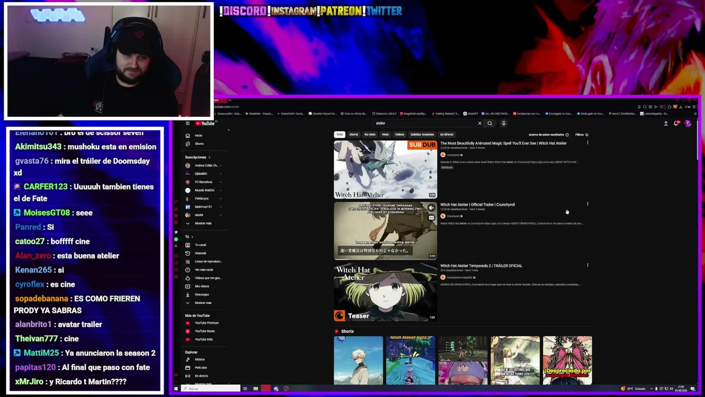Open the Finish Atelier Ryza 3 short
Image resolution: width=705 pixels, height=397 pixels.
(410, 360)
